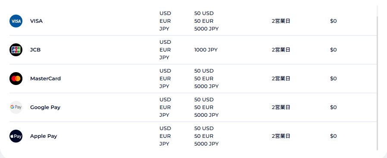The width and height of the screenshot is (387, 158).
Task: Click the 2営業日 processing time for Apple Pay
Action: pyautogui.click(x=281, y=136)
